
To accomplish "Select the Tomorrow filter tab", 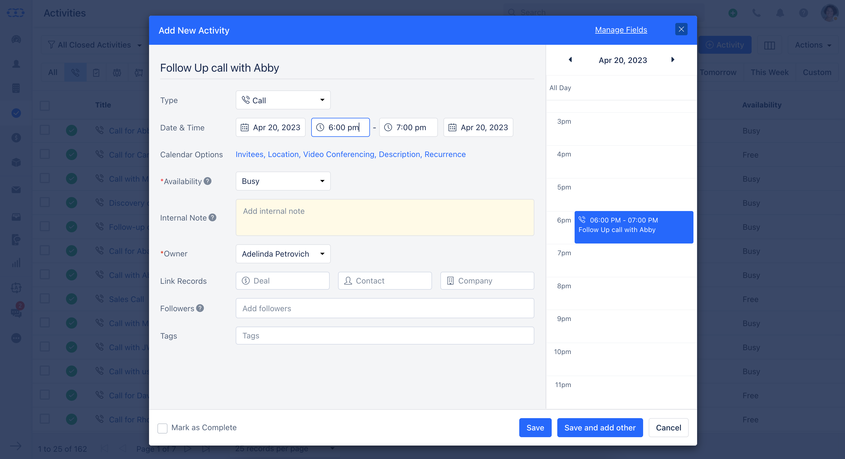I will click(718, 72).
